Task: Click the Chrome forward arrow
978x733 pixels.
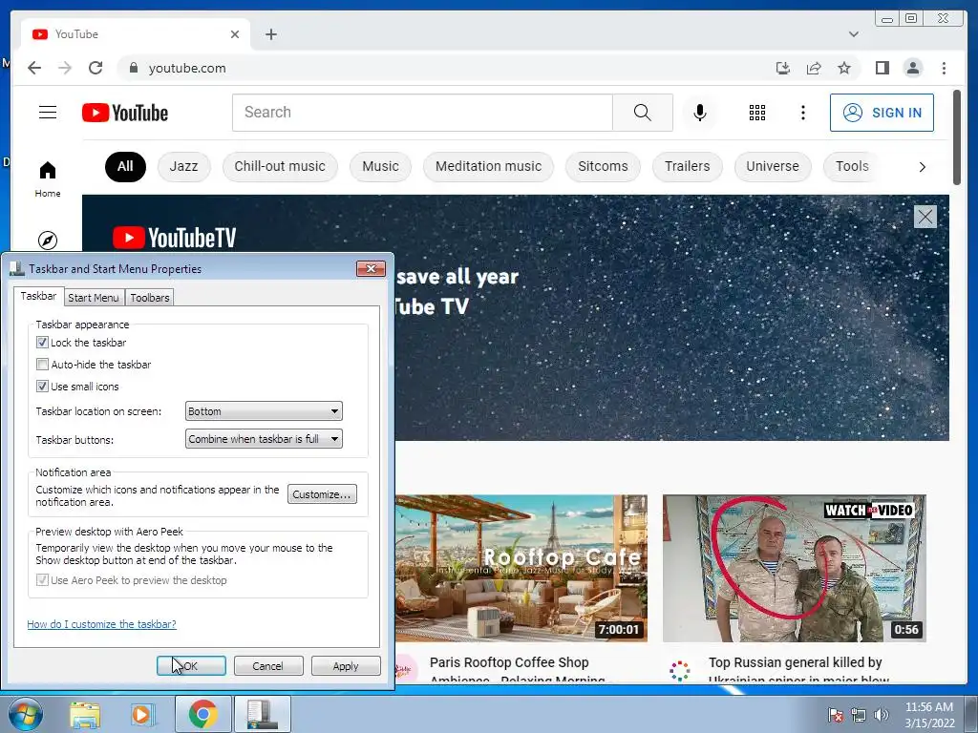Action: [65, 68]
